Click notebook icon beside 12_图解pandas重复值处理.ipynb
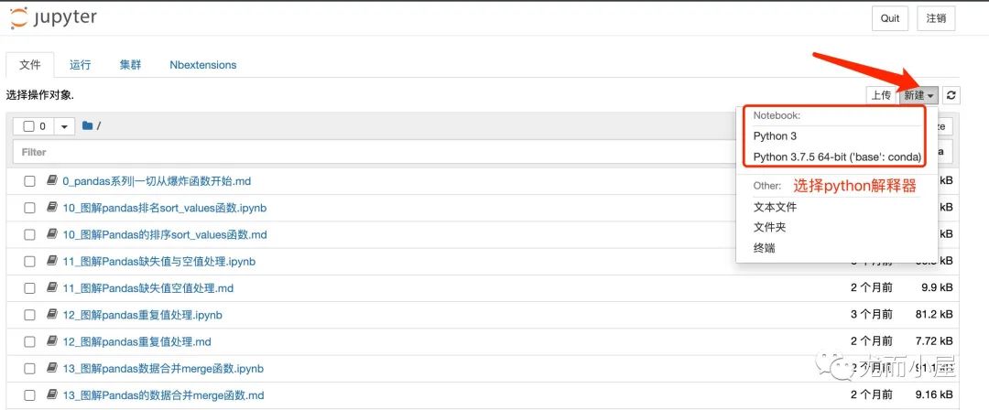 tap(52, 315)
